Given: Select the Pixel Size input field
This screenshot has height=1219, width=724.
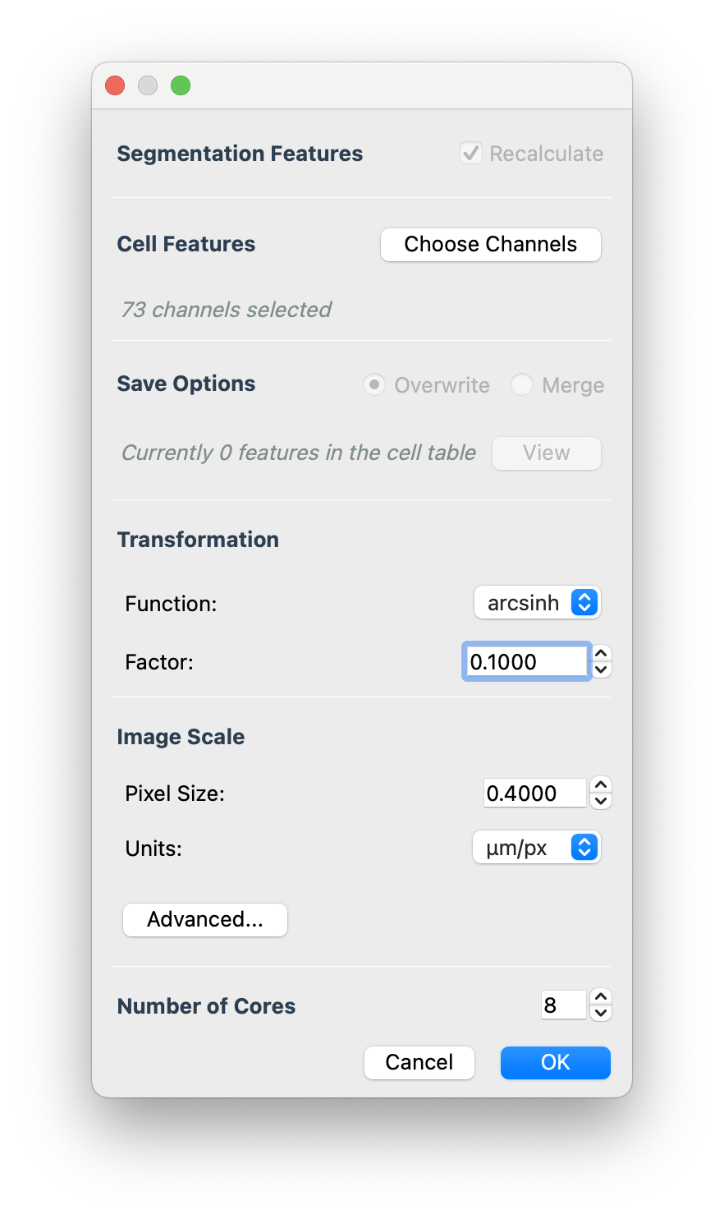Looking at the screenshot, I should [534, 793].
